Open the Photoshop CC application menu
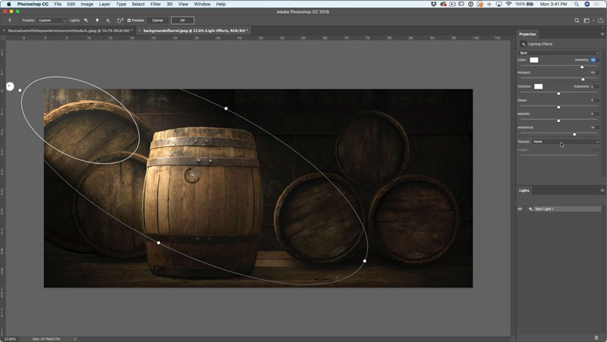 point(33,4)
